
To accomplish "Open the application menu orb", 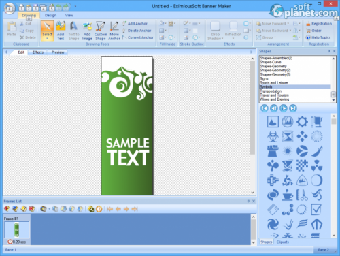I will [x=9, y=9].
